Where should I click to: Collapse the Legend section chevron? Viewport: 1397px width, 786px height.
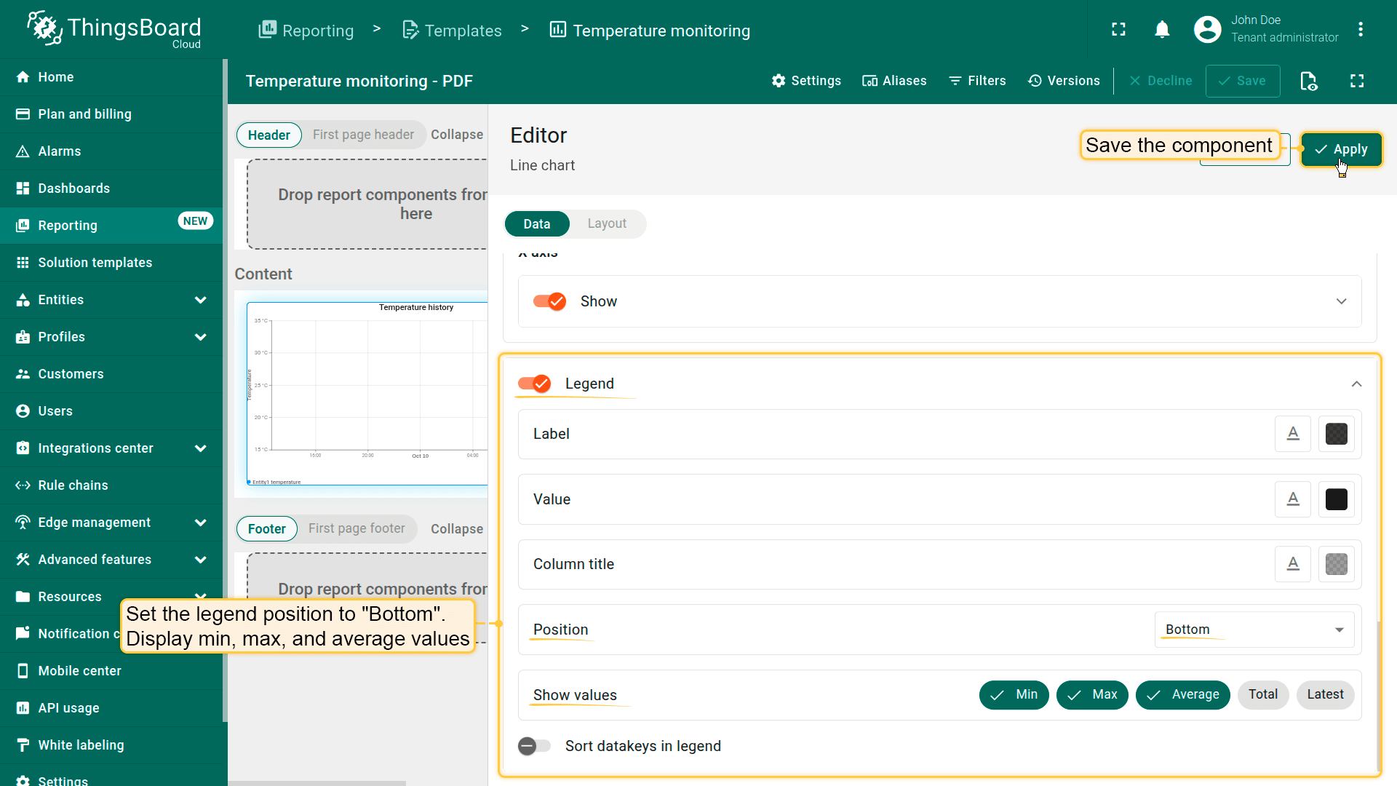[x=1356, y=384]
